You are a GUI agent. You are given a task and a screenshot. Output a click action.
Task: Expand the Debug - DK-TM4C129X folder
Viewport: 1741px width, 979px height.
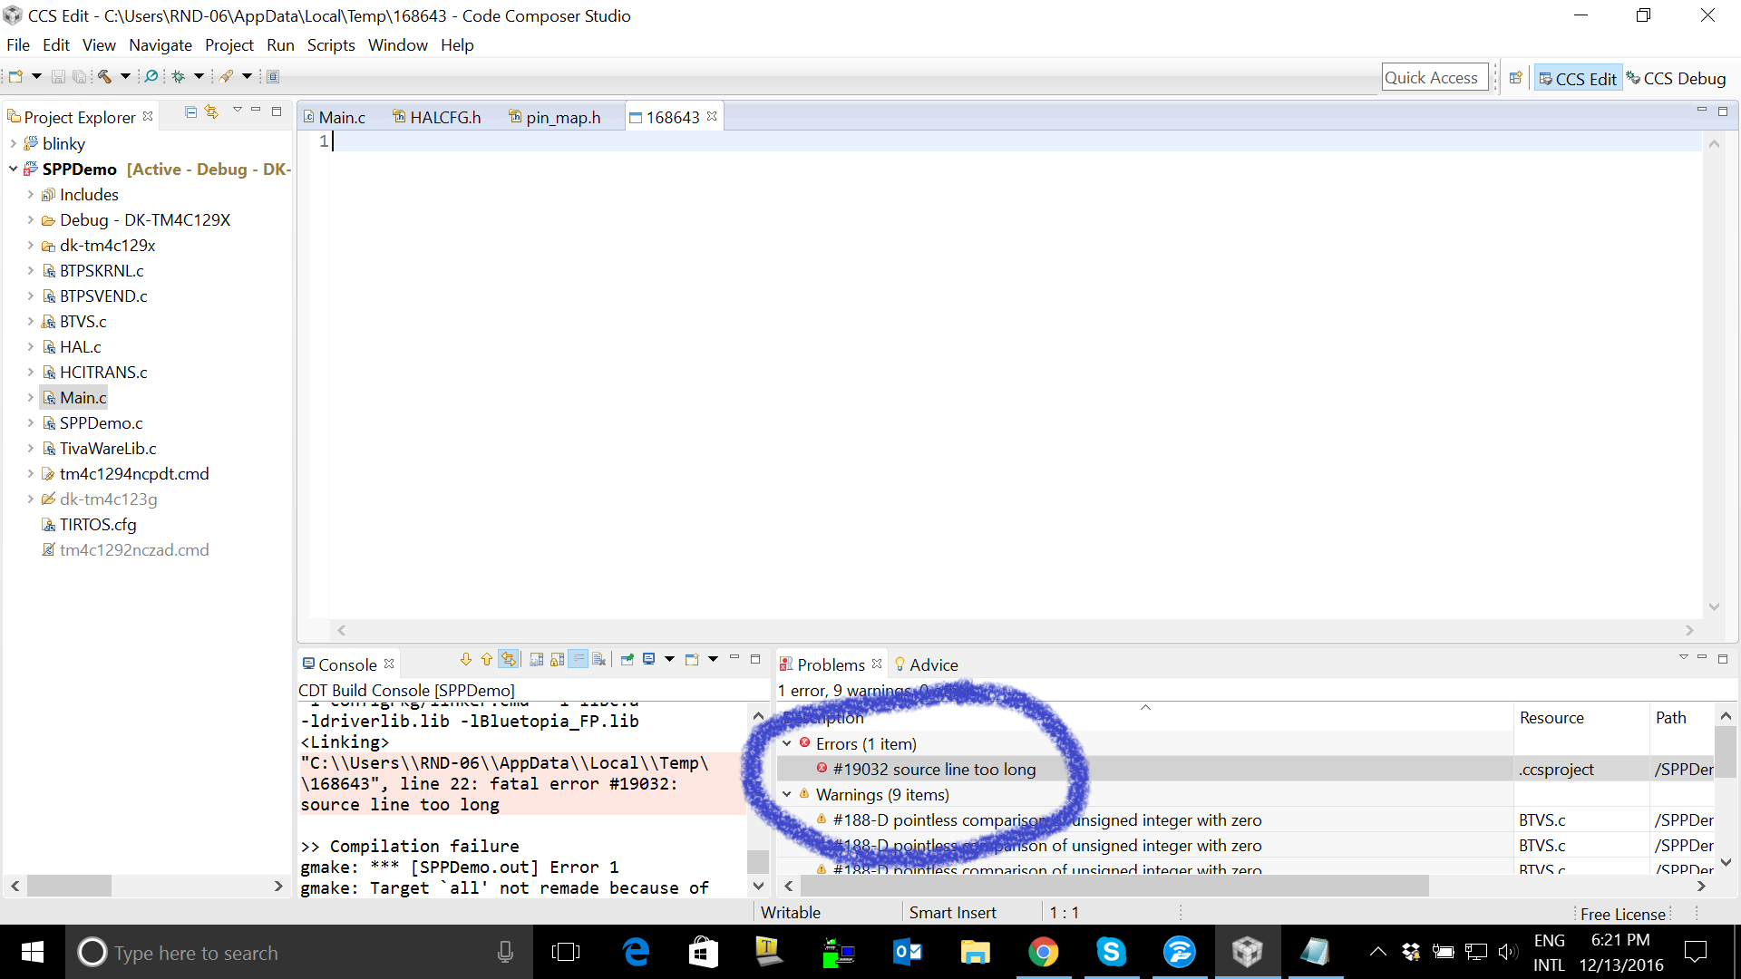coord(30,219)
